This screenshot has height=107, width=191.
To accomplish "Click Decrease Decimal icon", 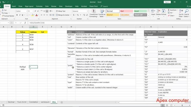I will (x=87, y=15).
